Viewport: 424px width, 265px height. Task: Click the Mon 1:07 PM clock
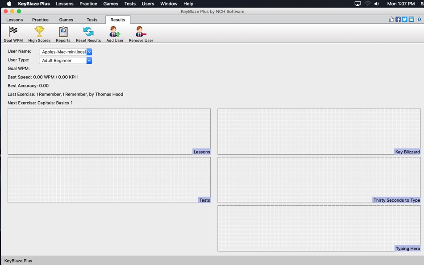tap(401, 4)
